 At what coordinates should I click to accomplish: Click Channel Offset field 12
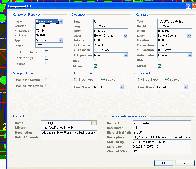[162, 151]
